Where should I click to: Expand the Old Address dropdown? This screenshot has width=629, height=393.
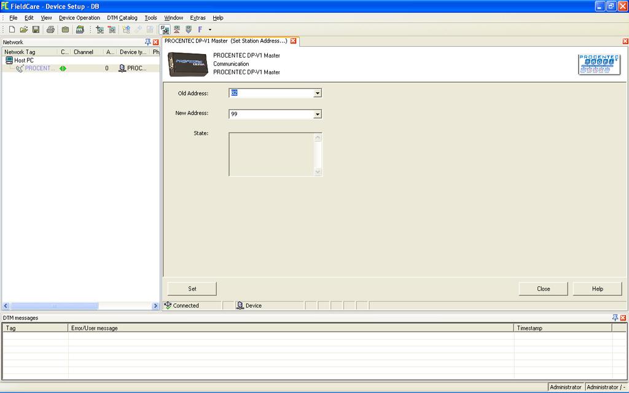(318, 93)
